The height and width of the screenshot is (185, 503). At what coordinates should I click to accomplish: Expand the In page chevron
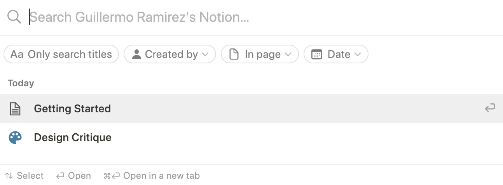(288, 55)
